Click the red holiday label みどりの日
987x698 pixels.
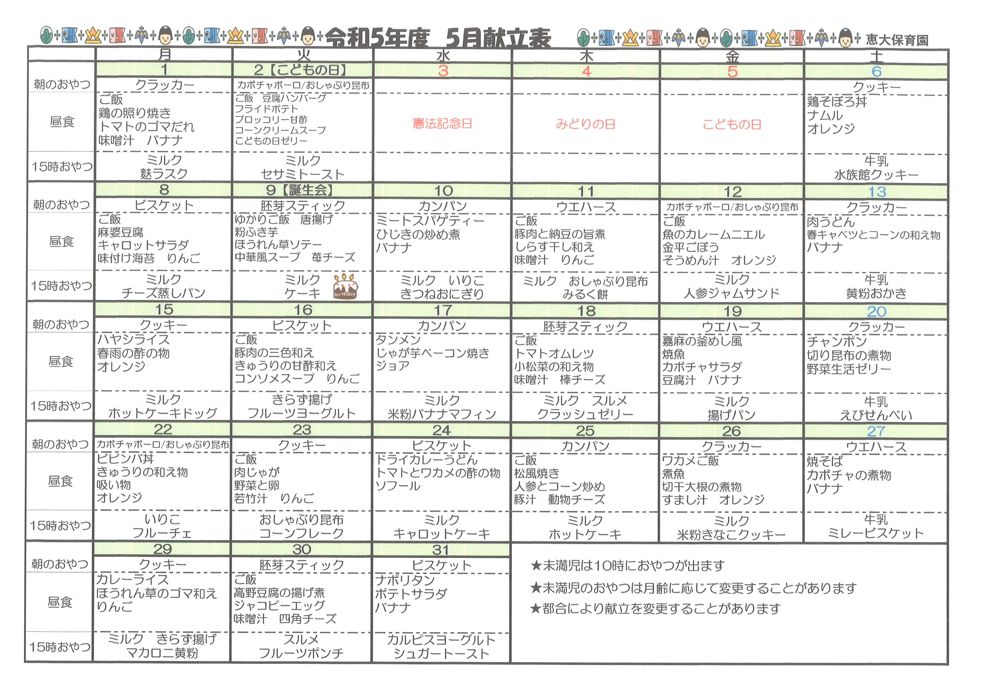tap(585, 124)
